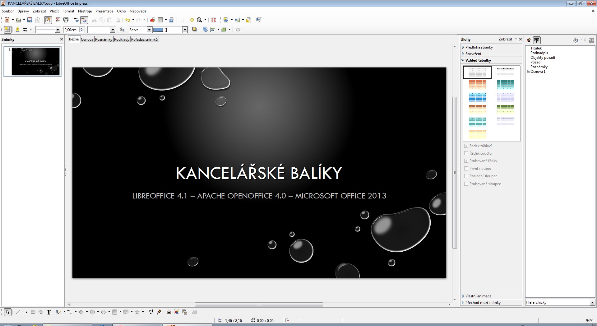
Task: Expand the Osnova 1 tree node
Action: click(x=529, y=72)
